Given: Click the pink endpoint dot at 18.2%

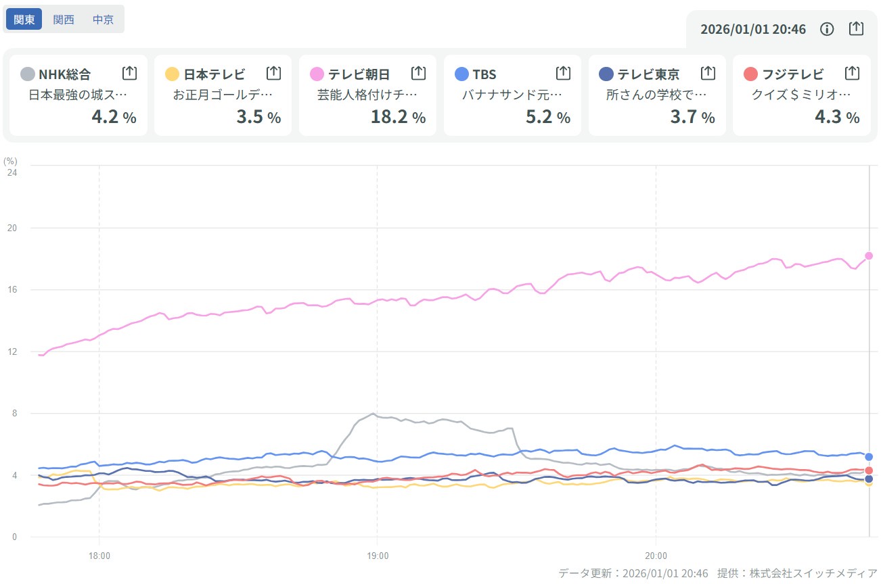Looking at the screenshot, I should pyautogui.click(x=869, y=255).
